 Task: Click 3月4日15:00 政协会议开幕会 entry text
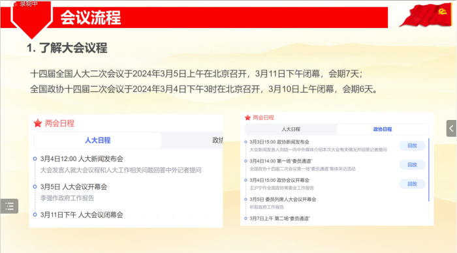279,180
